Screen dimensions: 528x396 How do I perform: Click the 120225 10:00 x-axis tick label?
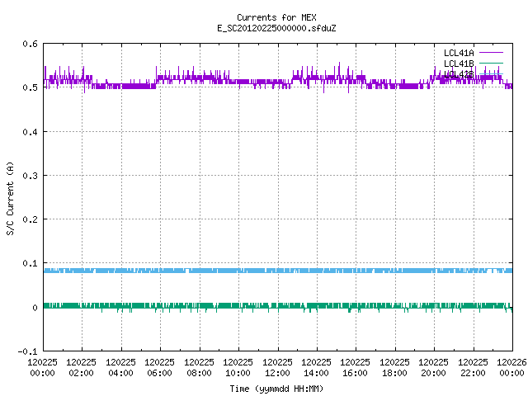(x=238, y=367)
